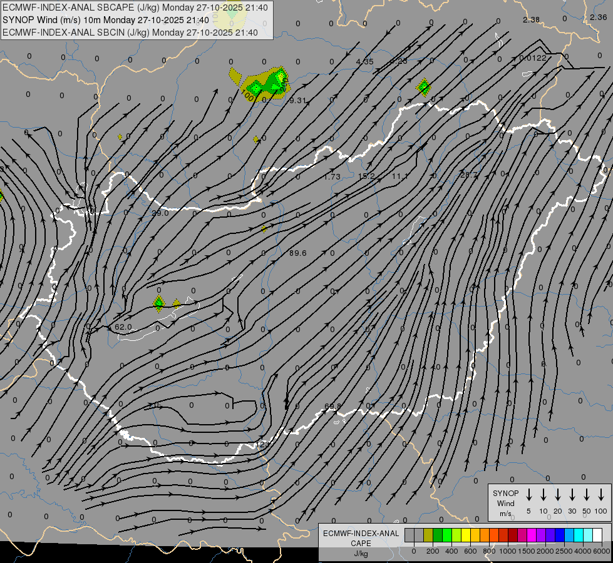Click the 89.6 value on the map
The height and width of the screenshot is (563, 613).
[x=297, y=253]
